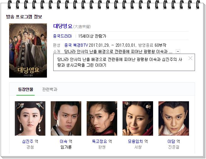
Task: Click the 모용임치 역 name link
Action: tap(138, 141)
